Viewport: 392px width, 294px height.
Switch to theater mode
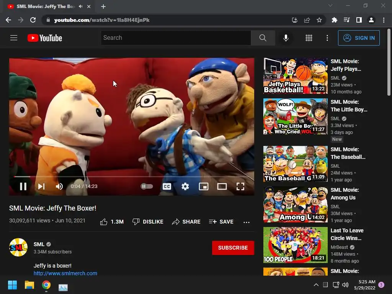click(x=222, y=186)
